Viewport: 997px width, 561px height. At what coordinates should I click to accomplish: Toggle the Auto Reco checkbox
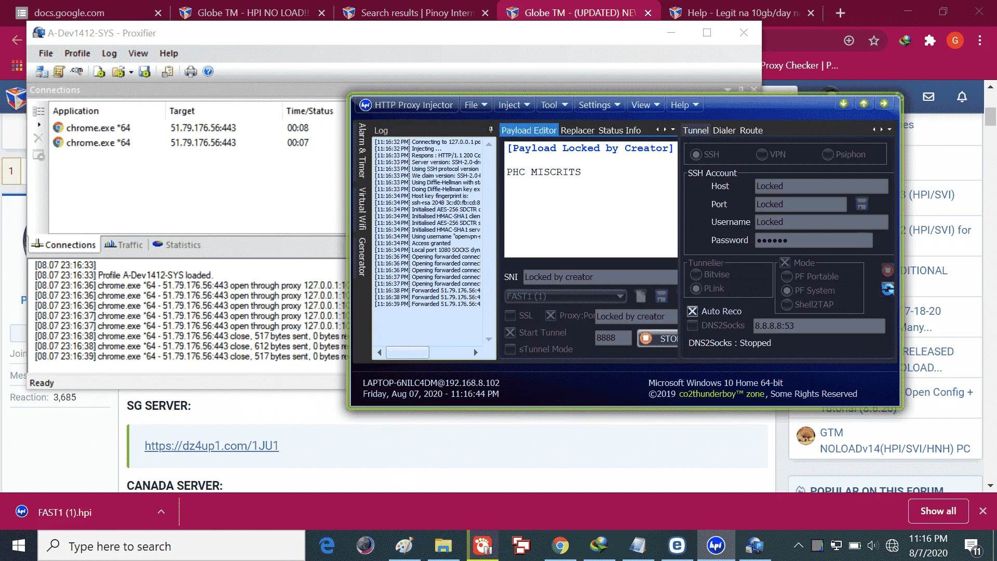[692, 311]
